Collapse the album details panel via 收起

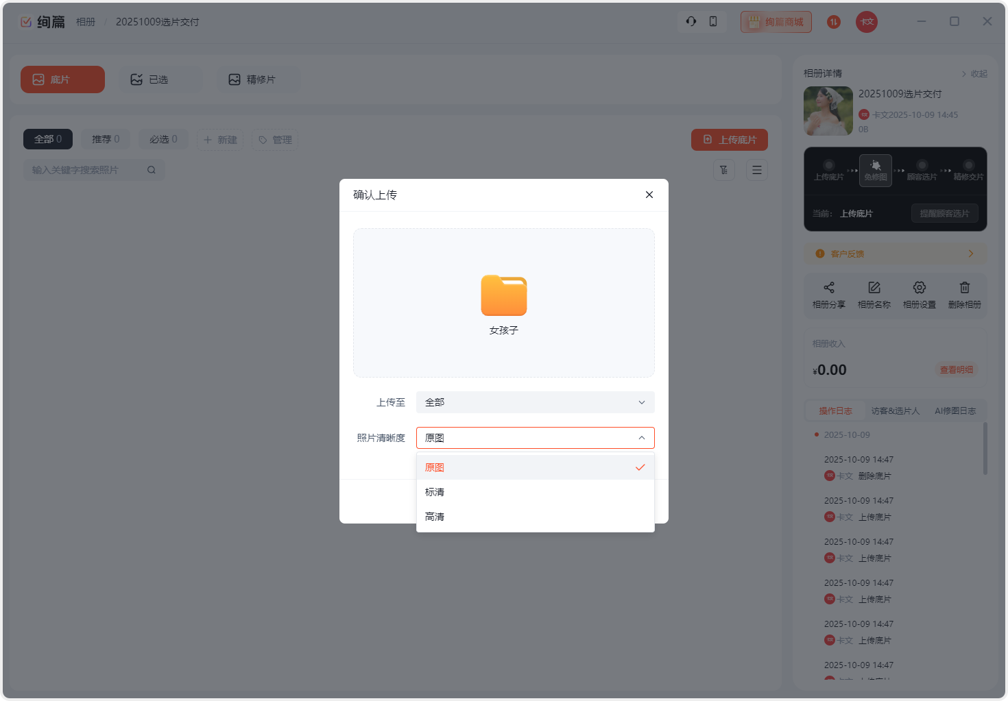point(974,74)
